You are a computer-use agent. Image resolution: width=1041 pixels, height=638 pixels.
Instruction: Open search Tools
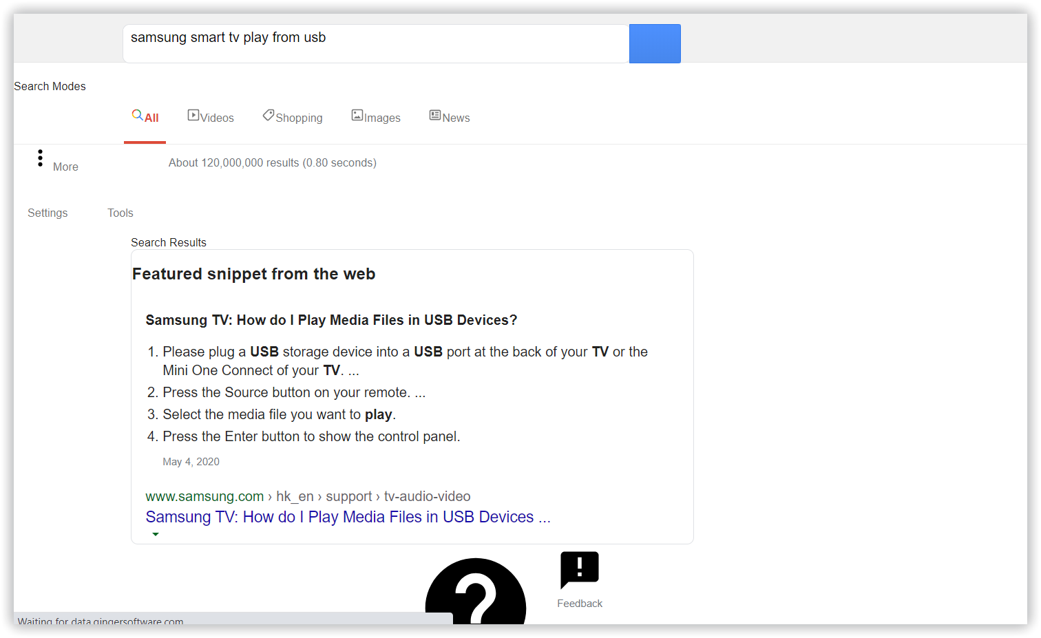pyautogui.click(x=120, y=213)
